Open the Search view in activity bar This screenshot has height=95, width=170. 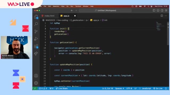[x=36, y=24]
